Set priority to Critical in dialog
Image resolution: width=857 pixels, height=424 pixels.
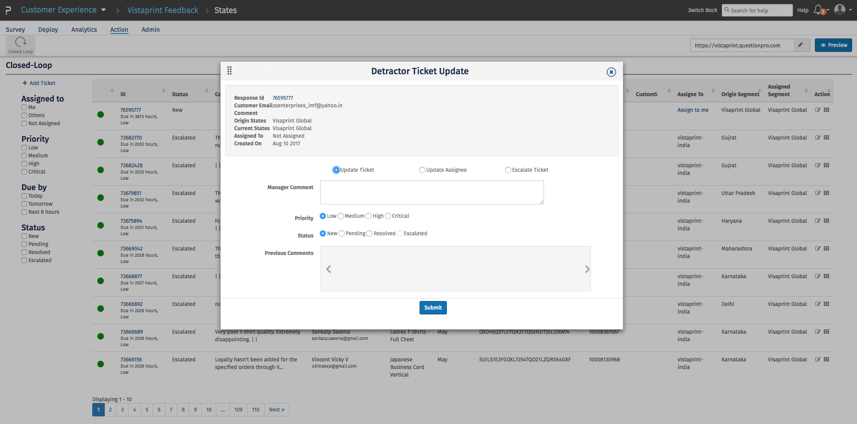388,216
